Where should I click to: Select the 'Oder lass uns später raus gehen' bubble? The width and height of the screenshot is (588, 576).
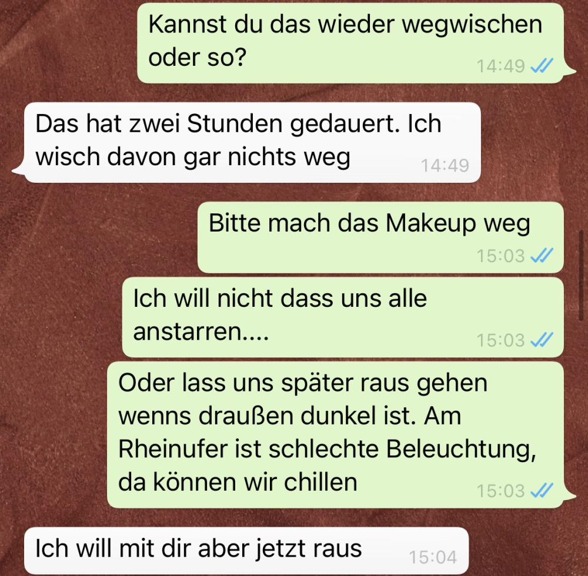tap(336, 435)
